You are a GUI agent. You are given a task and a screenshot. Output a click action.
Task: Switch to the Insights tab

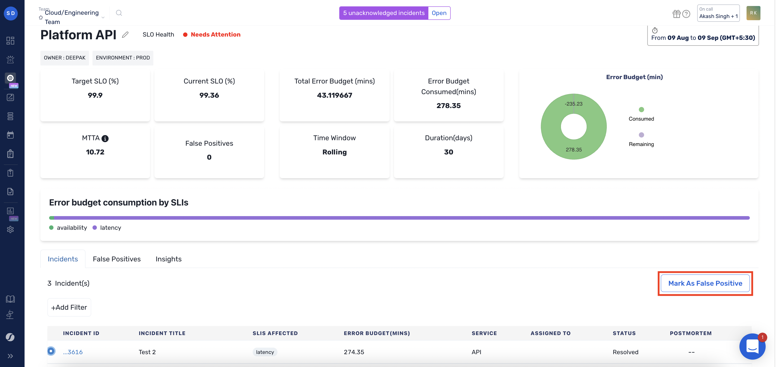(168, 259)
